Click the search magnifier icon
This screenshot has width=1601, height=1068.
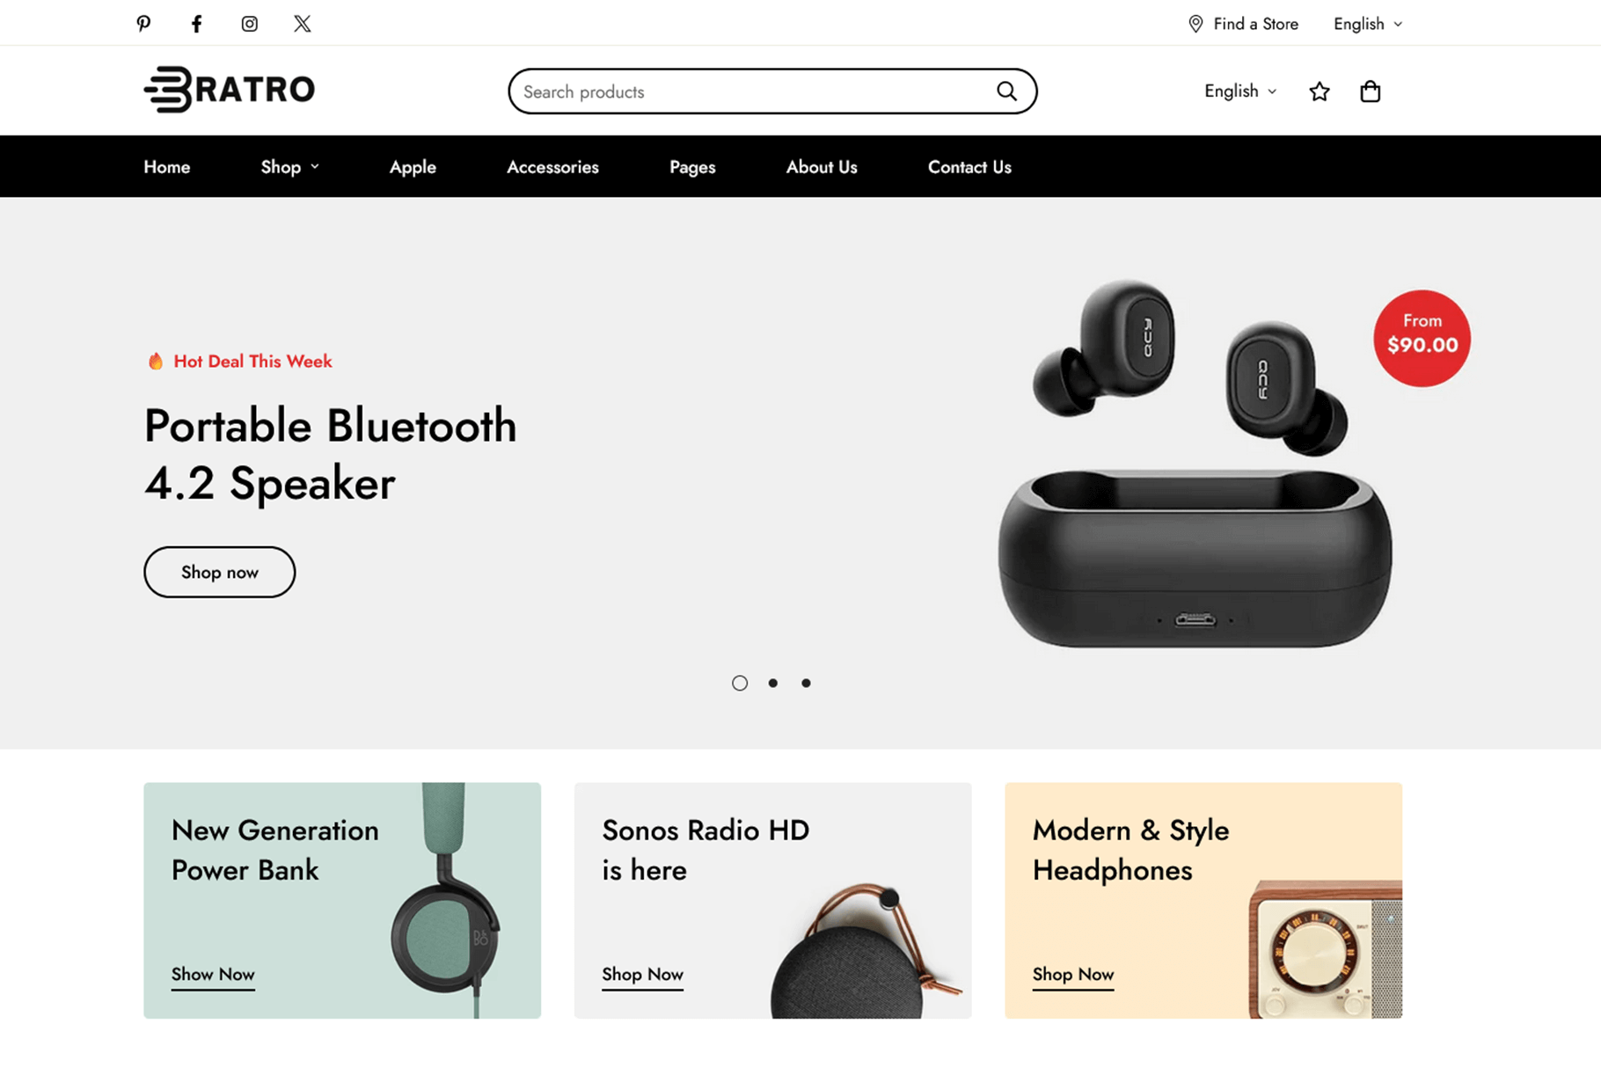pos(1006,91)
